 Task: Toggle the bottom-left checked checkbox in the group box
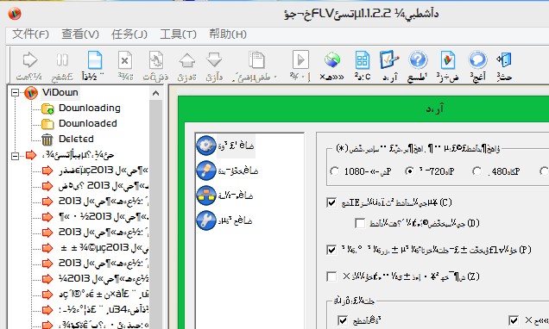[x=343, y=320]
